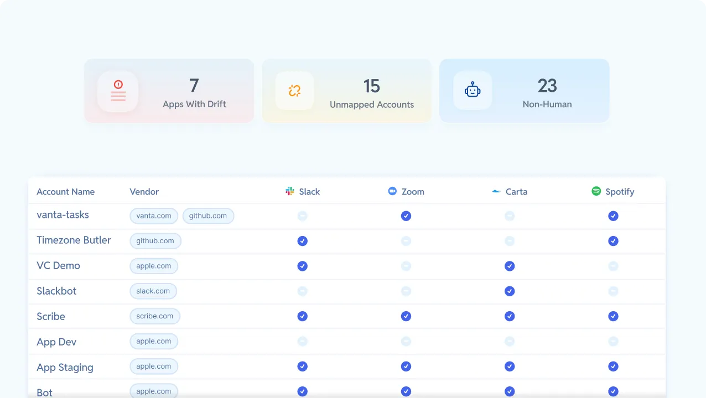
Task: Click the Zoom column header label
Action: [413, 192]
